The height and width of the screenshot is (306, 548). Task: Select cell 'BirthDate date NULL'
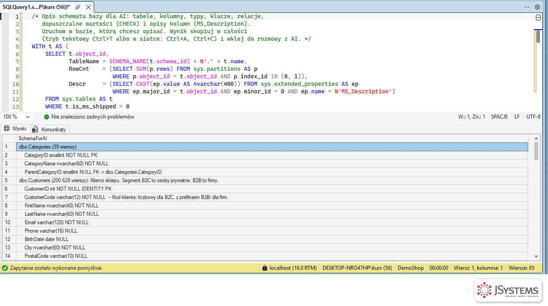pyautogui.click(x=272, y=239)
